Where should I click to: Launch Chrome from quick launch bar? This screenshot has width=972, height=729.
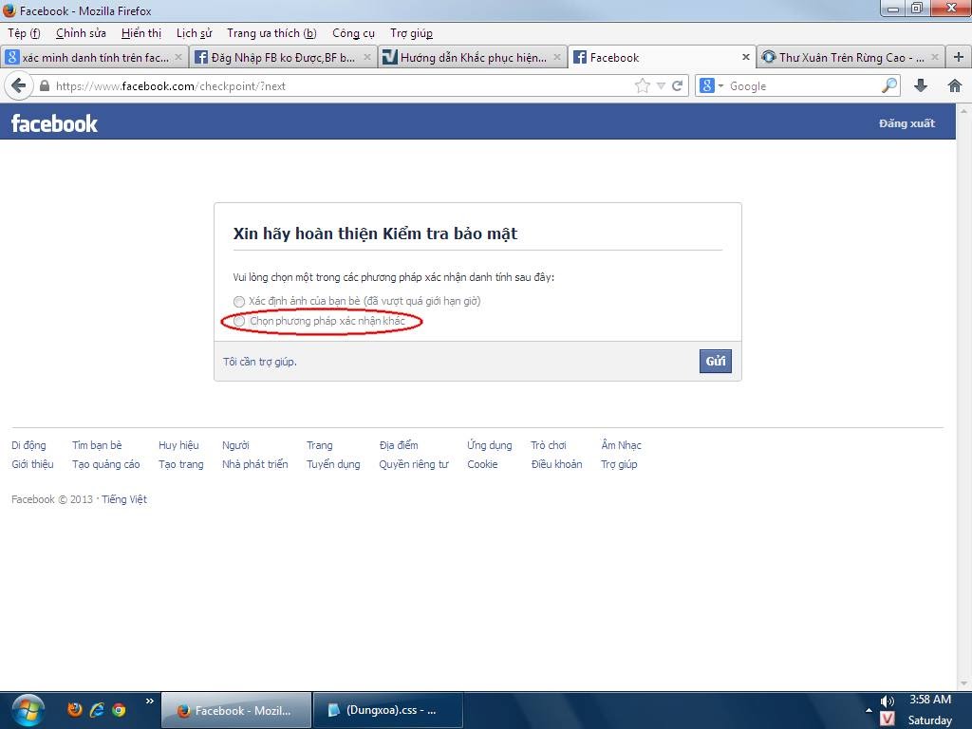click(119, 710)
